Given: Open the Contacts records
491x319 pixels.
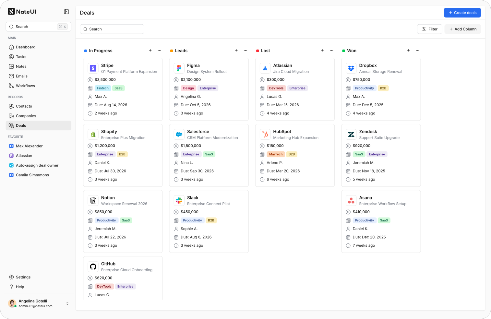Looking at the screenshot, I should tap(39, 106).
